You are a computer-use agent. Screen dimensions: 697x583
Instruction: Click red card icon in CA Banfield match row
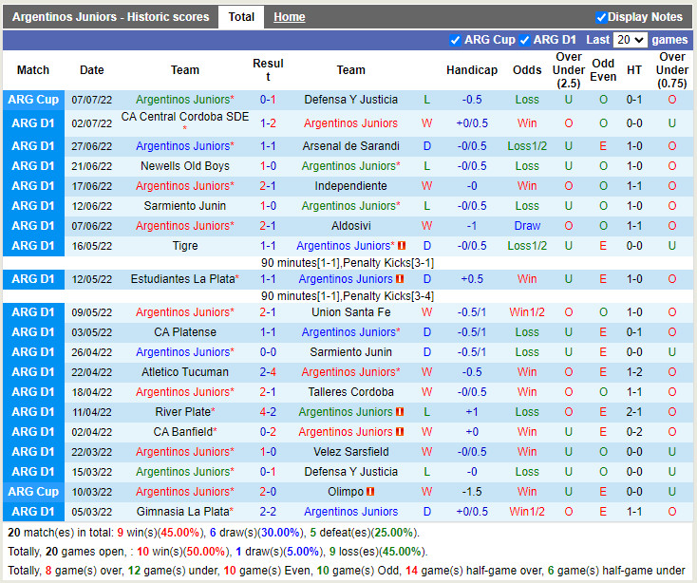tap(401, 432)
